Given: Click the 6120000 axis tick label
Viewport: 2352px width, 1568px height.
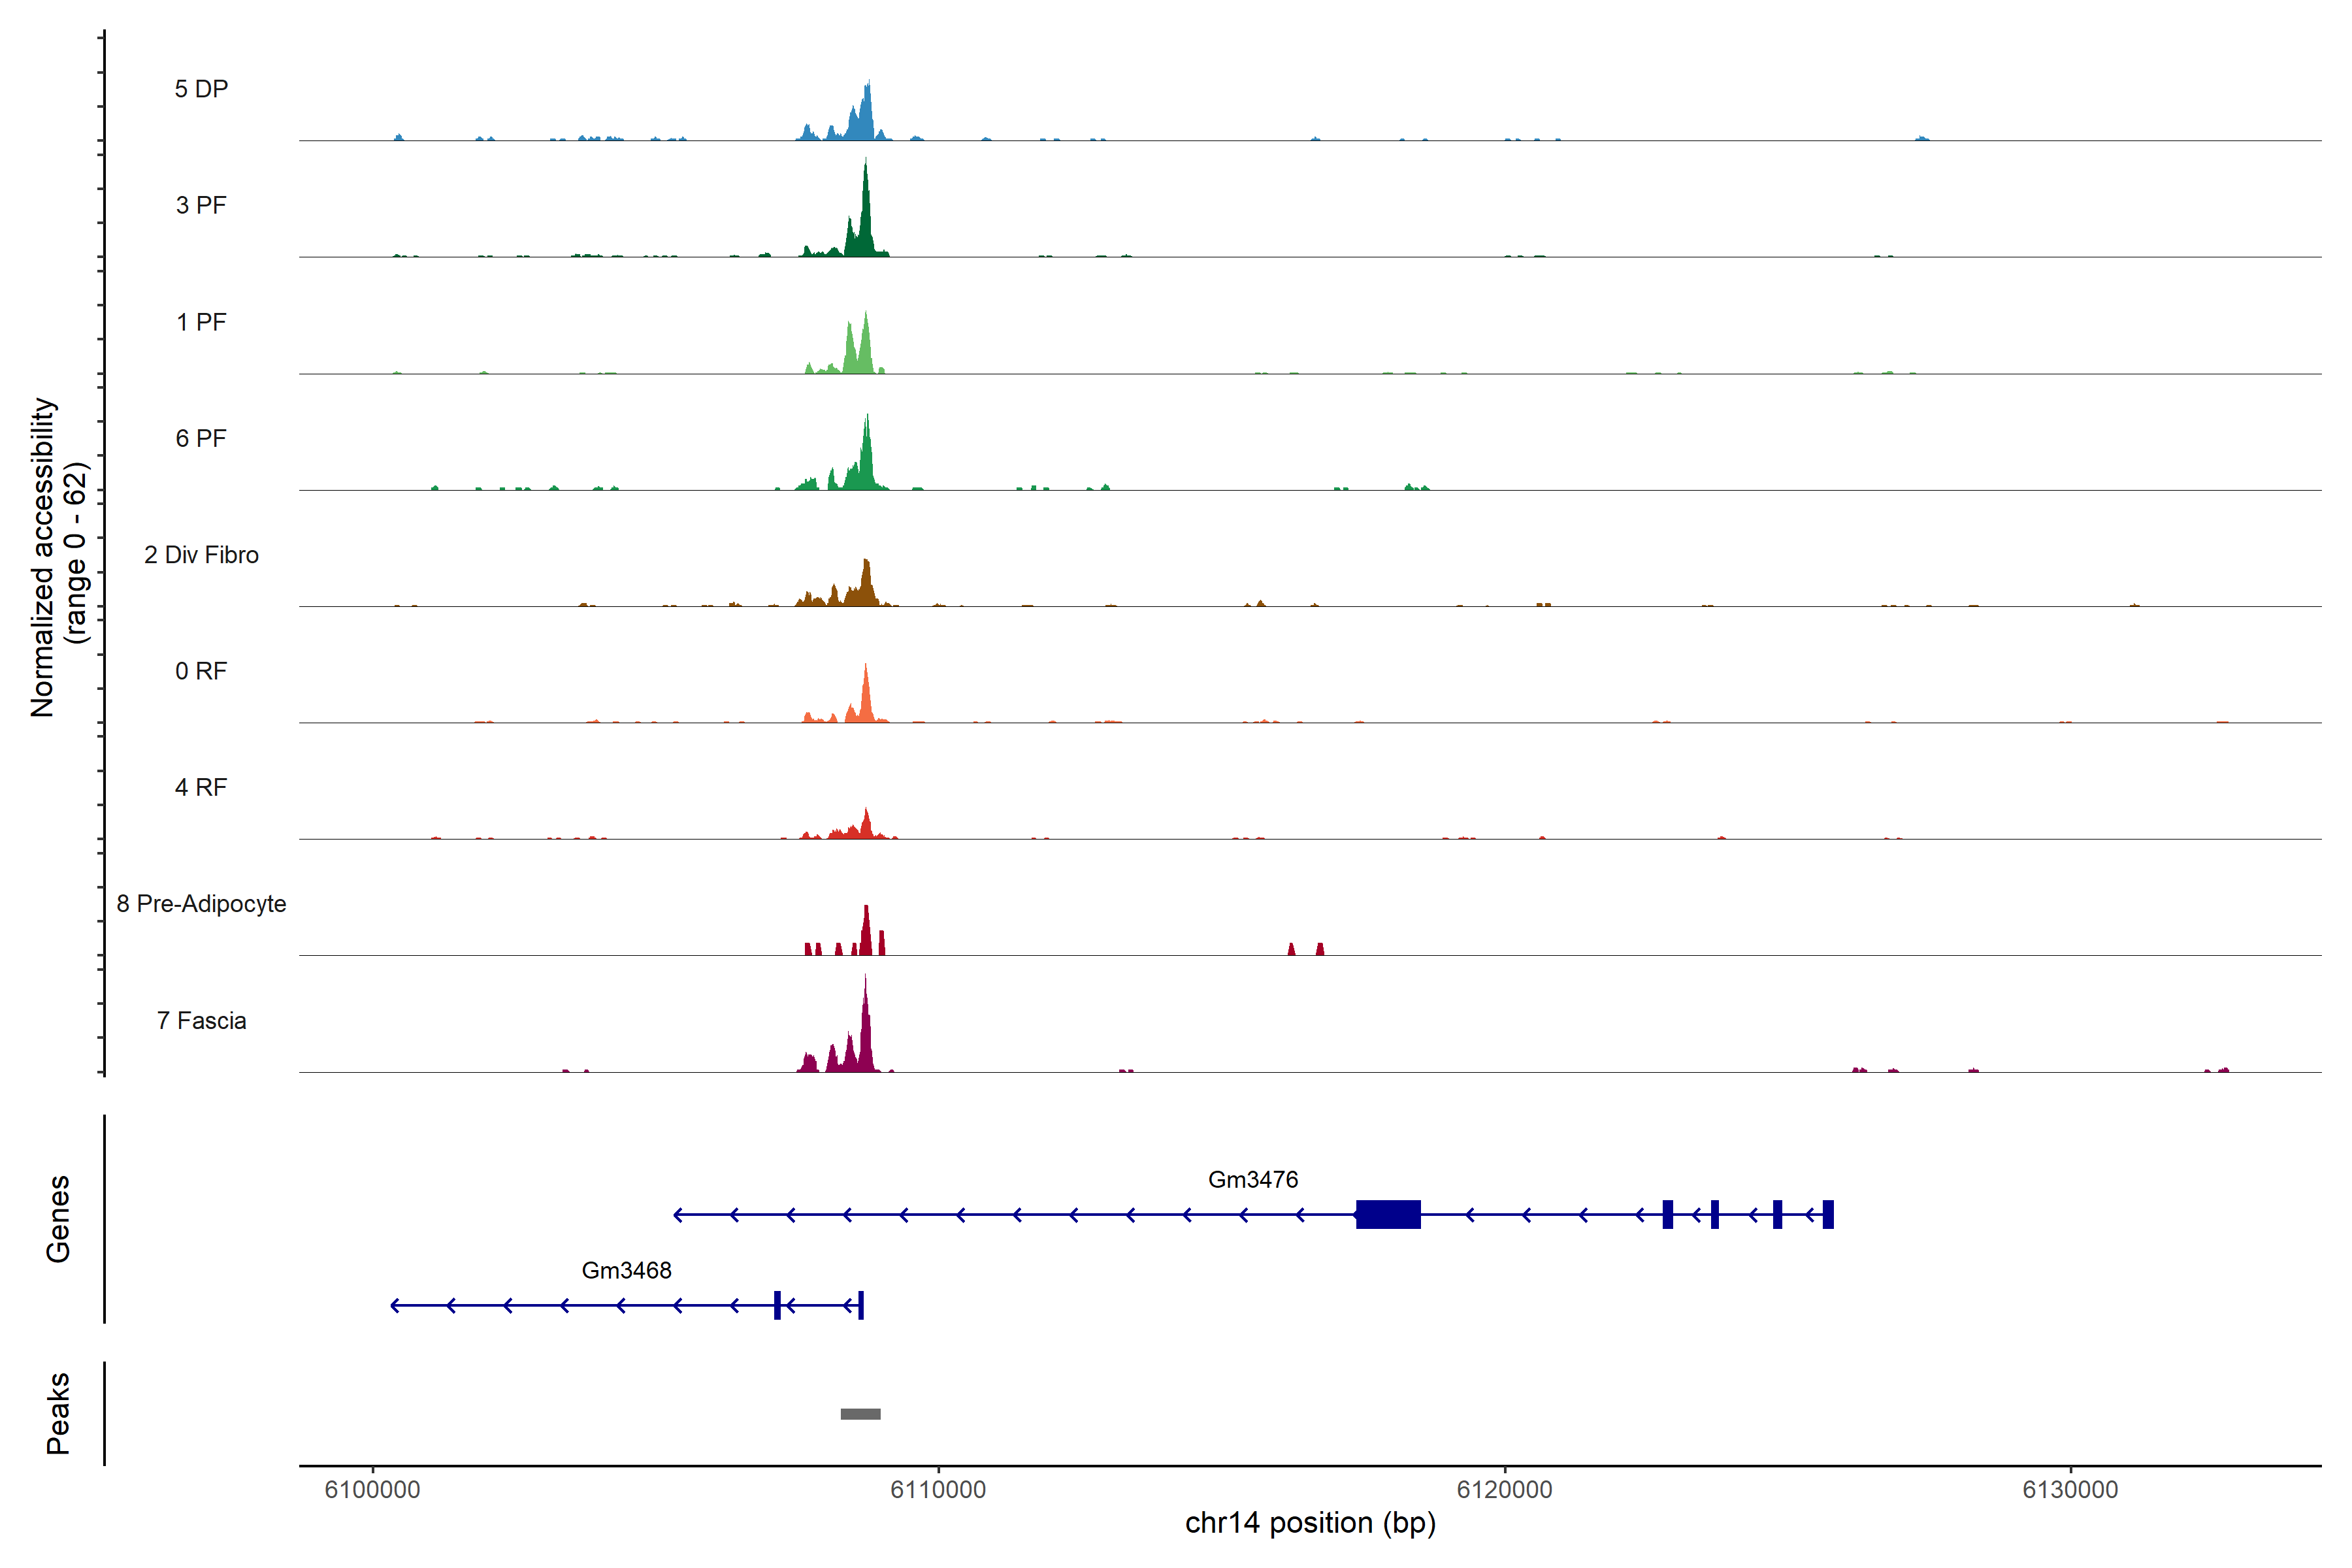Looking at the screenshot, I should coord(1504,1490).
